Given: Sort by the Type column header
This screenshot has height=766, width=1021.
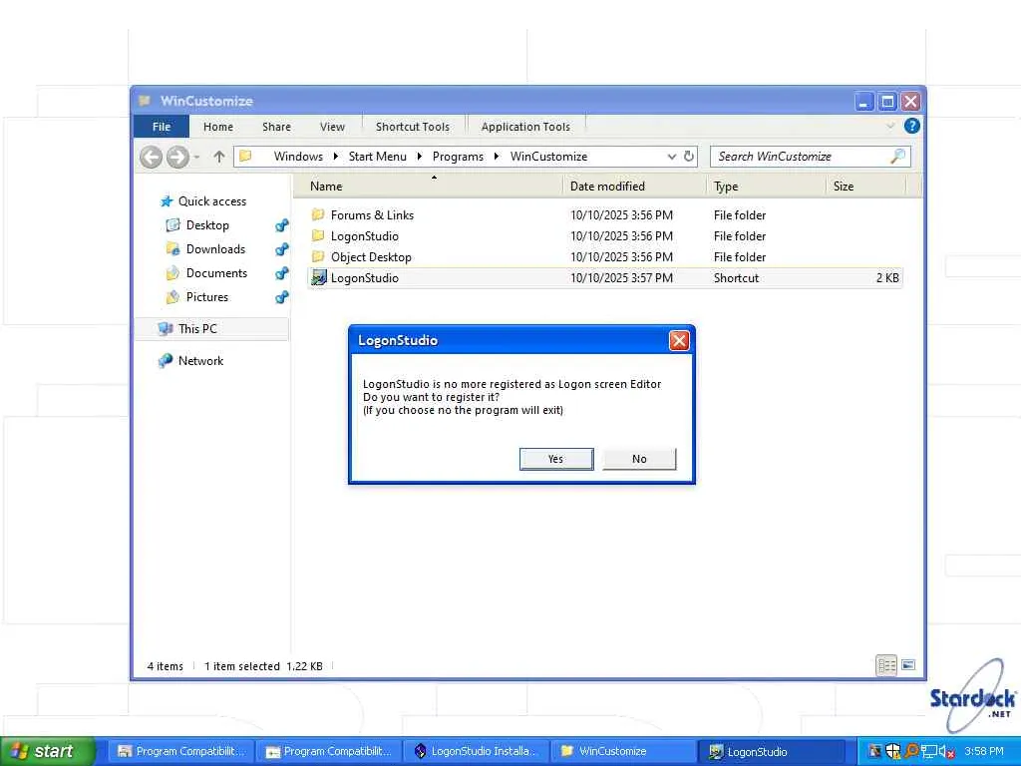Looking at the screenshot, I should pos(767,187).
